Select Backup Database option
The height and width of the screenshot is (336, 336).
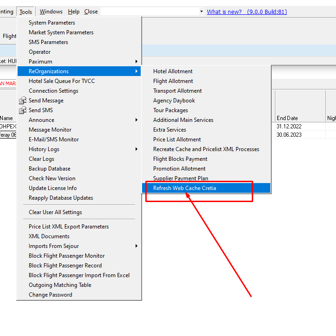click(x=50, y=169)
